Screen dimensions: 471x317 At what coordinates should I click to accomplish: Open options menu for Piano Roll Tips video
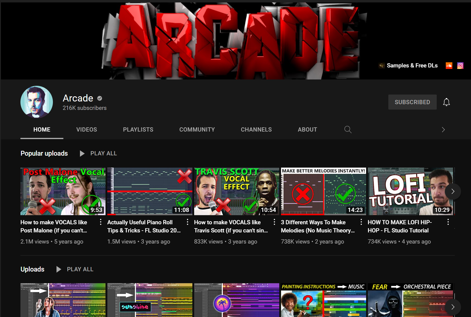[x=187, y=222]
